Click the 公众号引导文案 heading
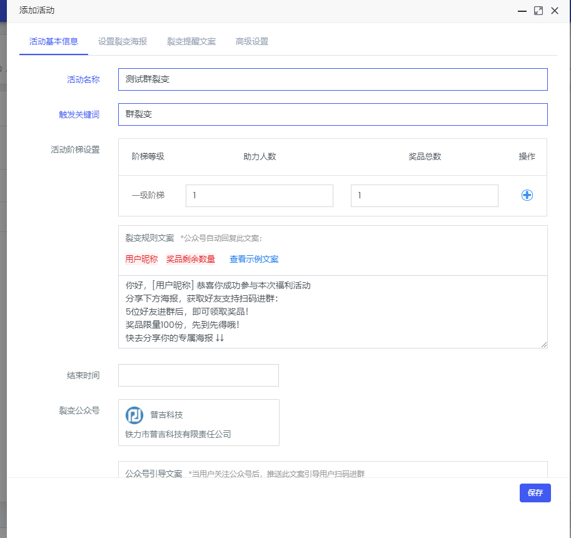This screenshot has width=571, height=538. tap(154, 474)
